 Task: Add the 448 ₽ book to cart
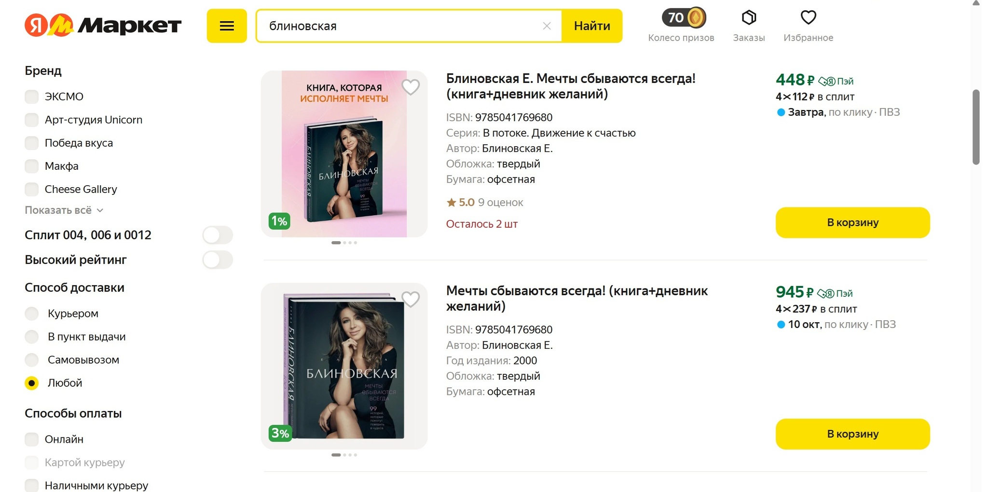click(x=852, y=222)
